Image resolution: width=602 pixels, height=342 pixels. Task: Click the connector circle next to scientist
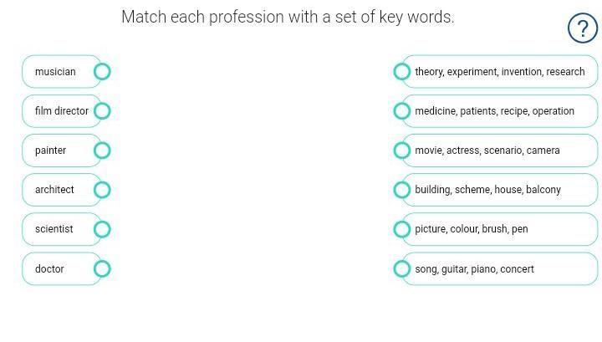[x=102, y=229]
